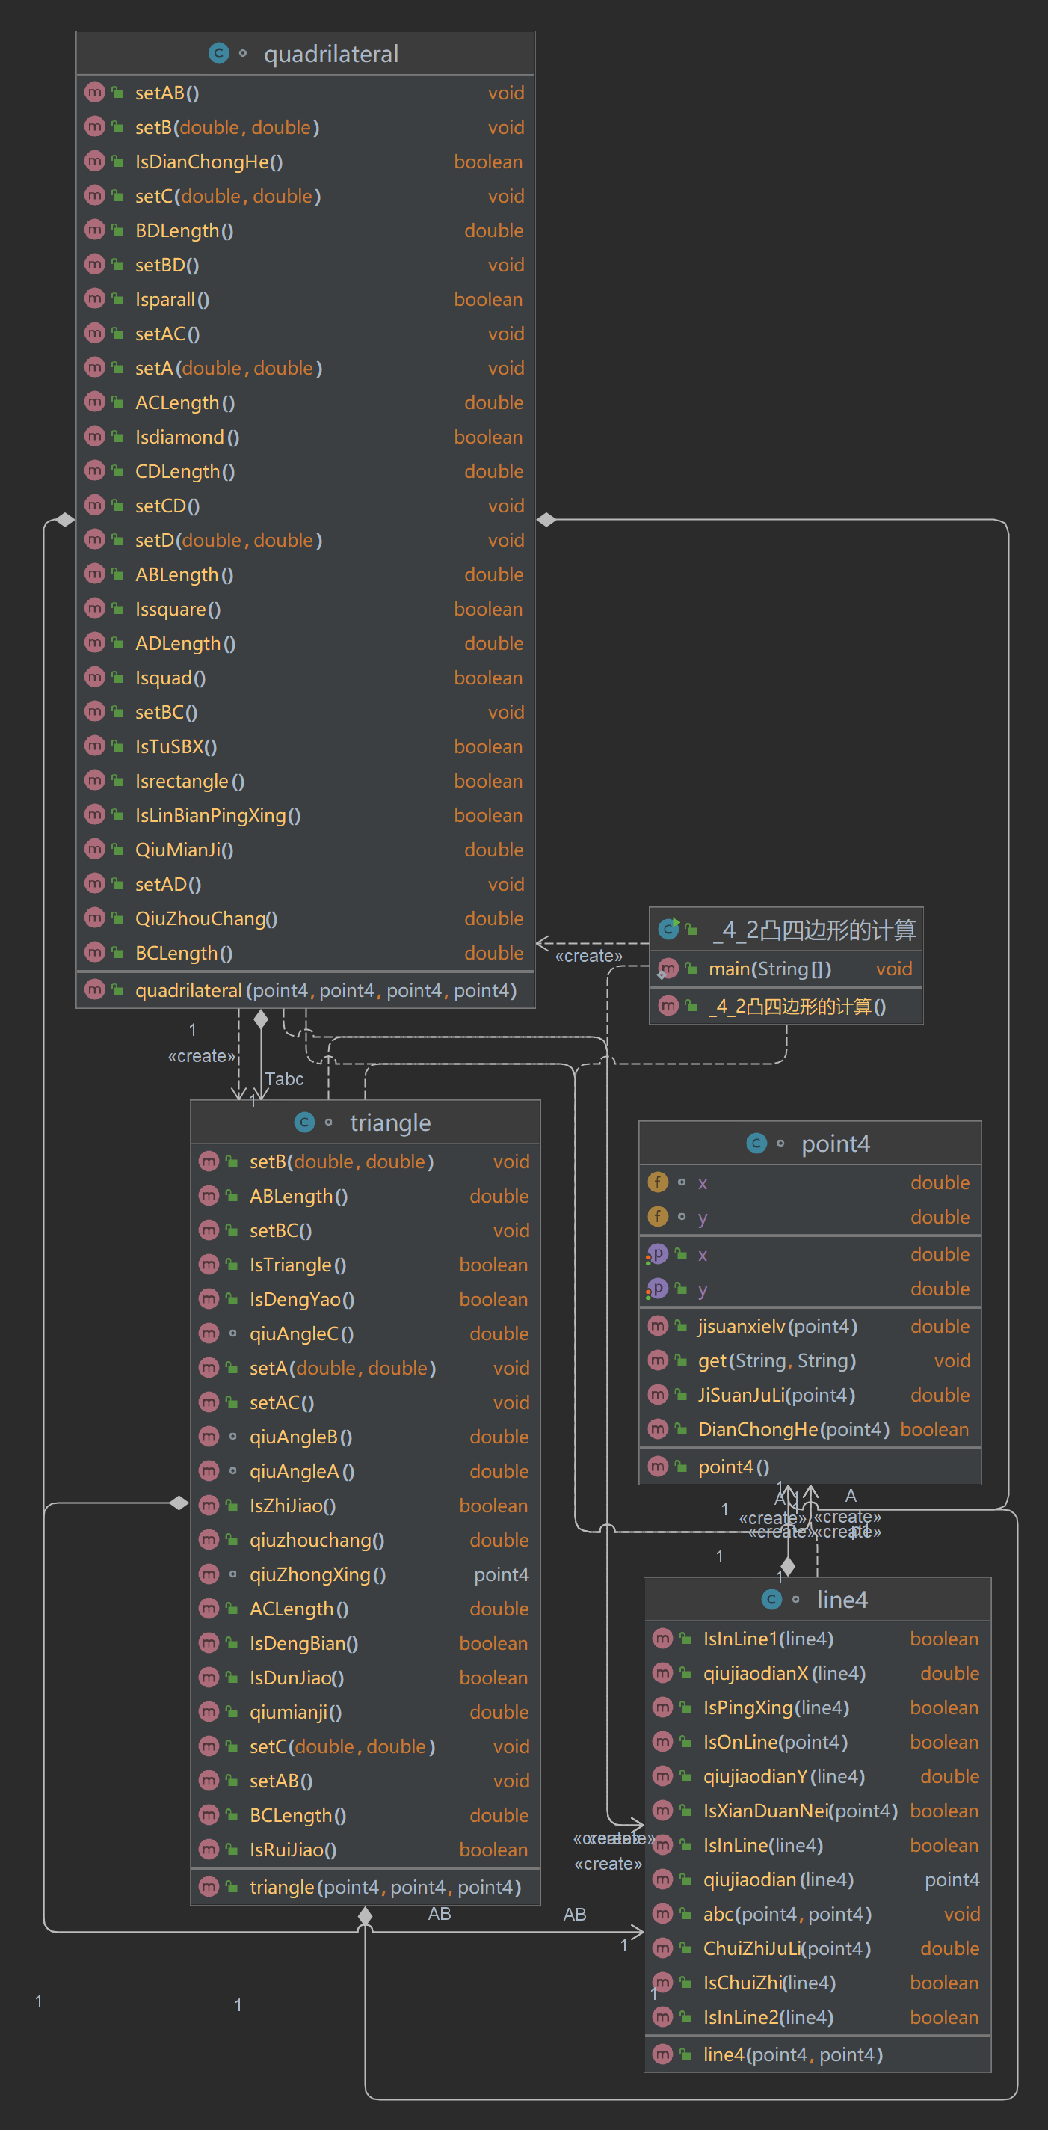Select qiuZhongXing() method in triangle

pos(365,1574)
